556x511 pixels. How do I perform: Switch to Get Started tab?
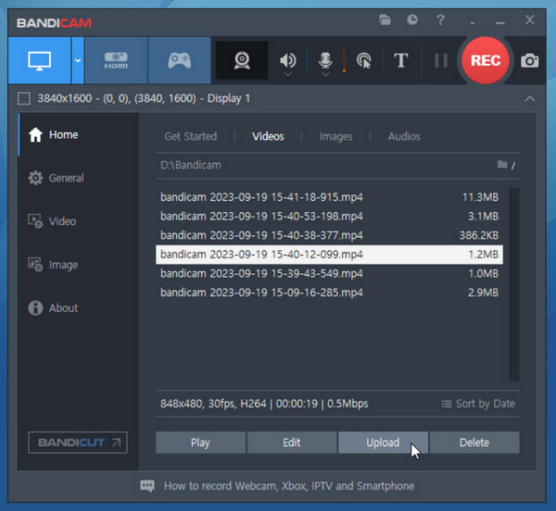pos(191,136)
